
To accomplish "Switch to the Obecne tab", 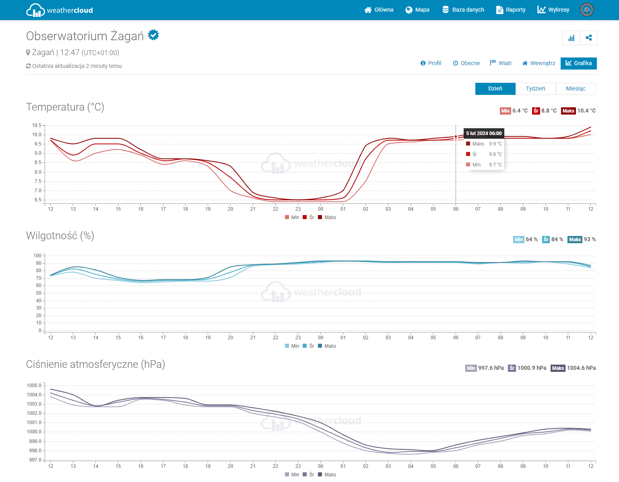I will (x=466, y=63).
